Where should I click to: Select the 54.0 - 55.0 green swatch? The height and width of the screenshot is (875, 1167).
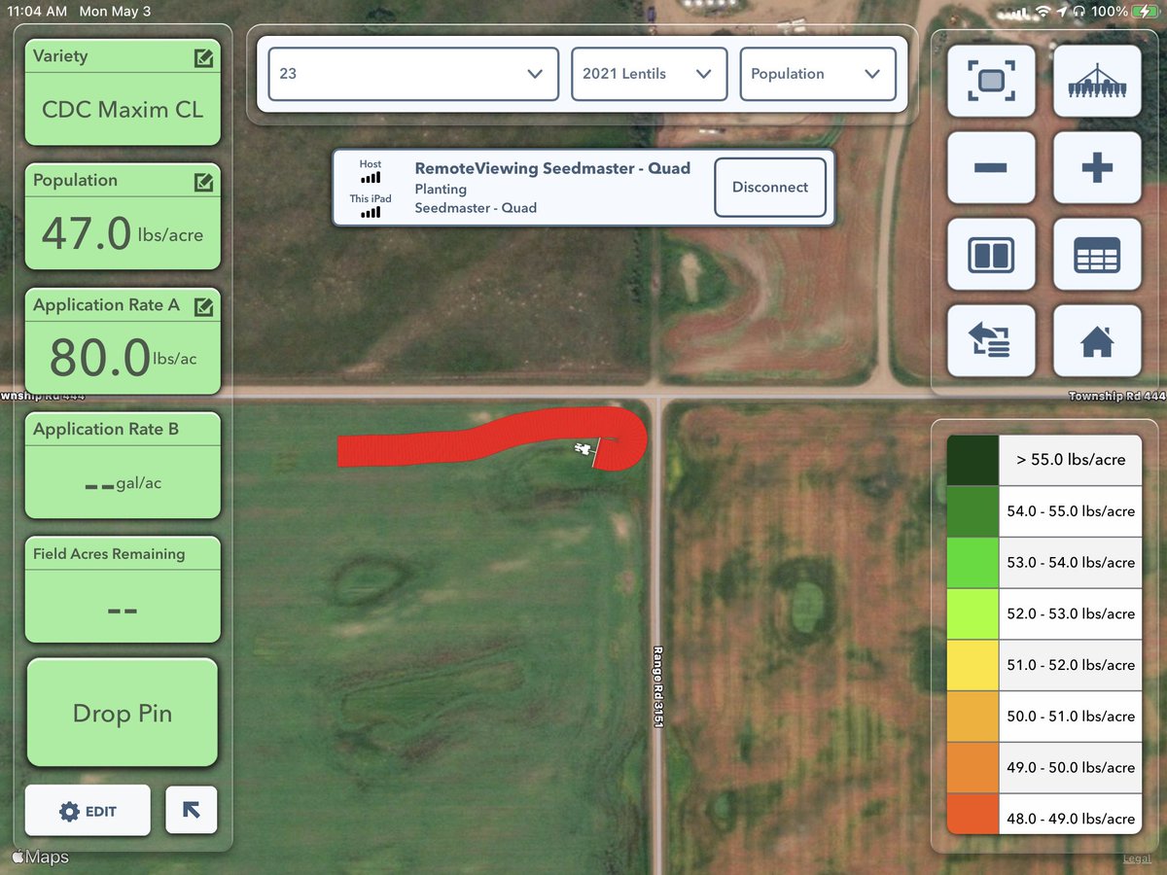click(x=972, y=511)
